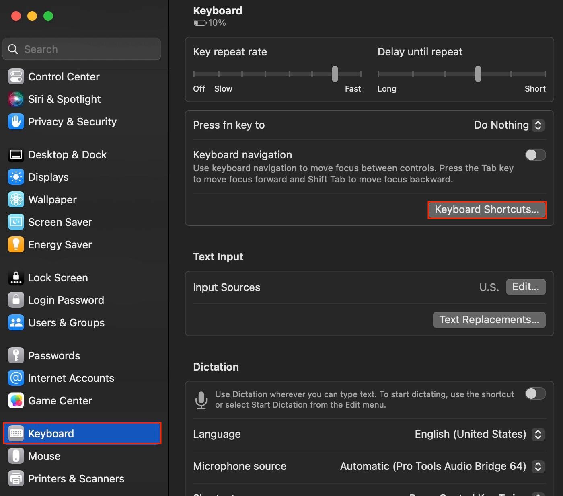Go to Users & Groups settings
This screenshot has height=496, width=563.
pyautogui.click(x=66, y=323)
